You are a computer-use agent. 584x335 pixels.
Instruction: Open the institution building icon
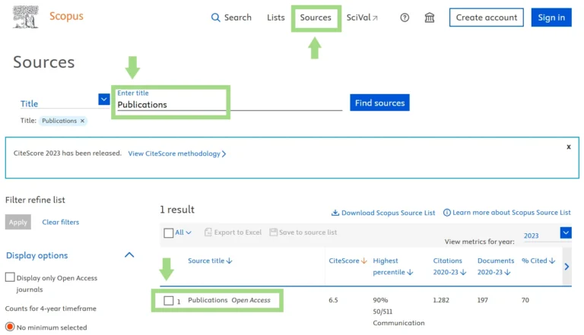click(x=430, y=17)
